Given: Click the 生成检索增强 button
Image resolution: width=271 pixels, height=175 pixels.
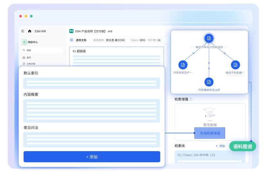Looking at the screenshot, I should 210,133.
